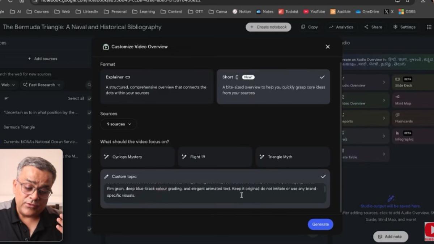Click the webcam video thumbnail
The image size is (434, 244).
pos(31,195)
